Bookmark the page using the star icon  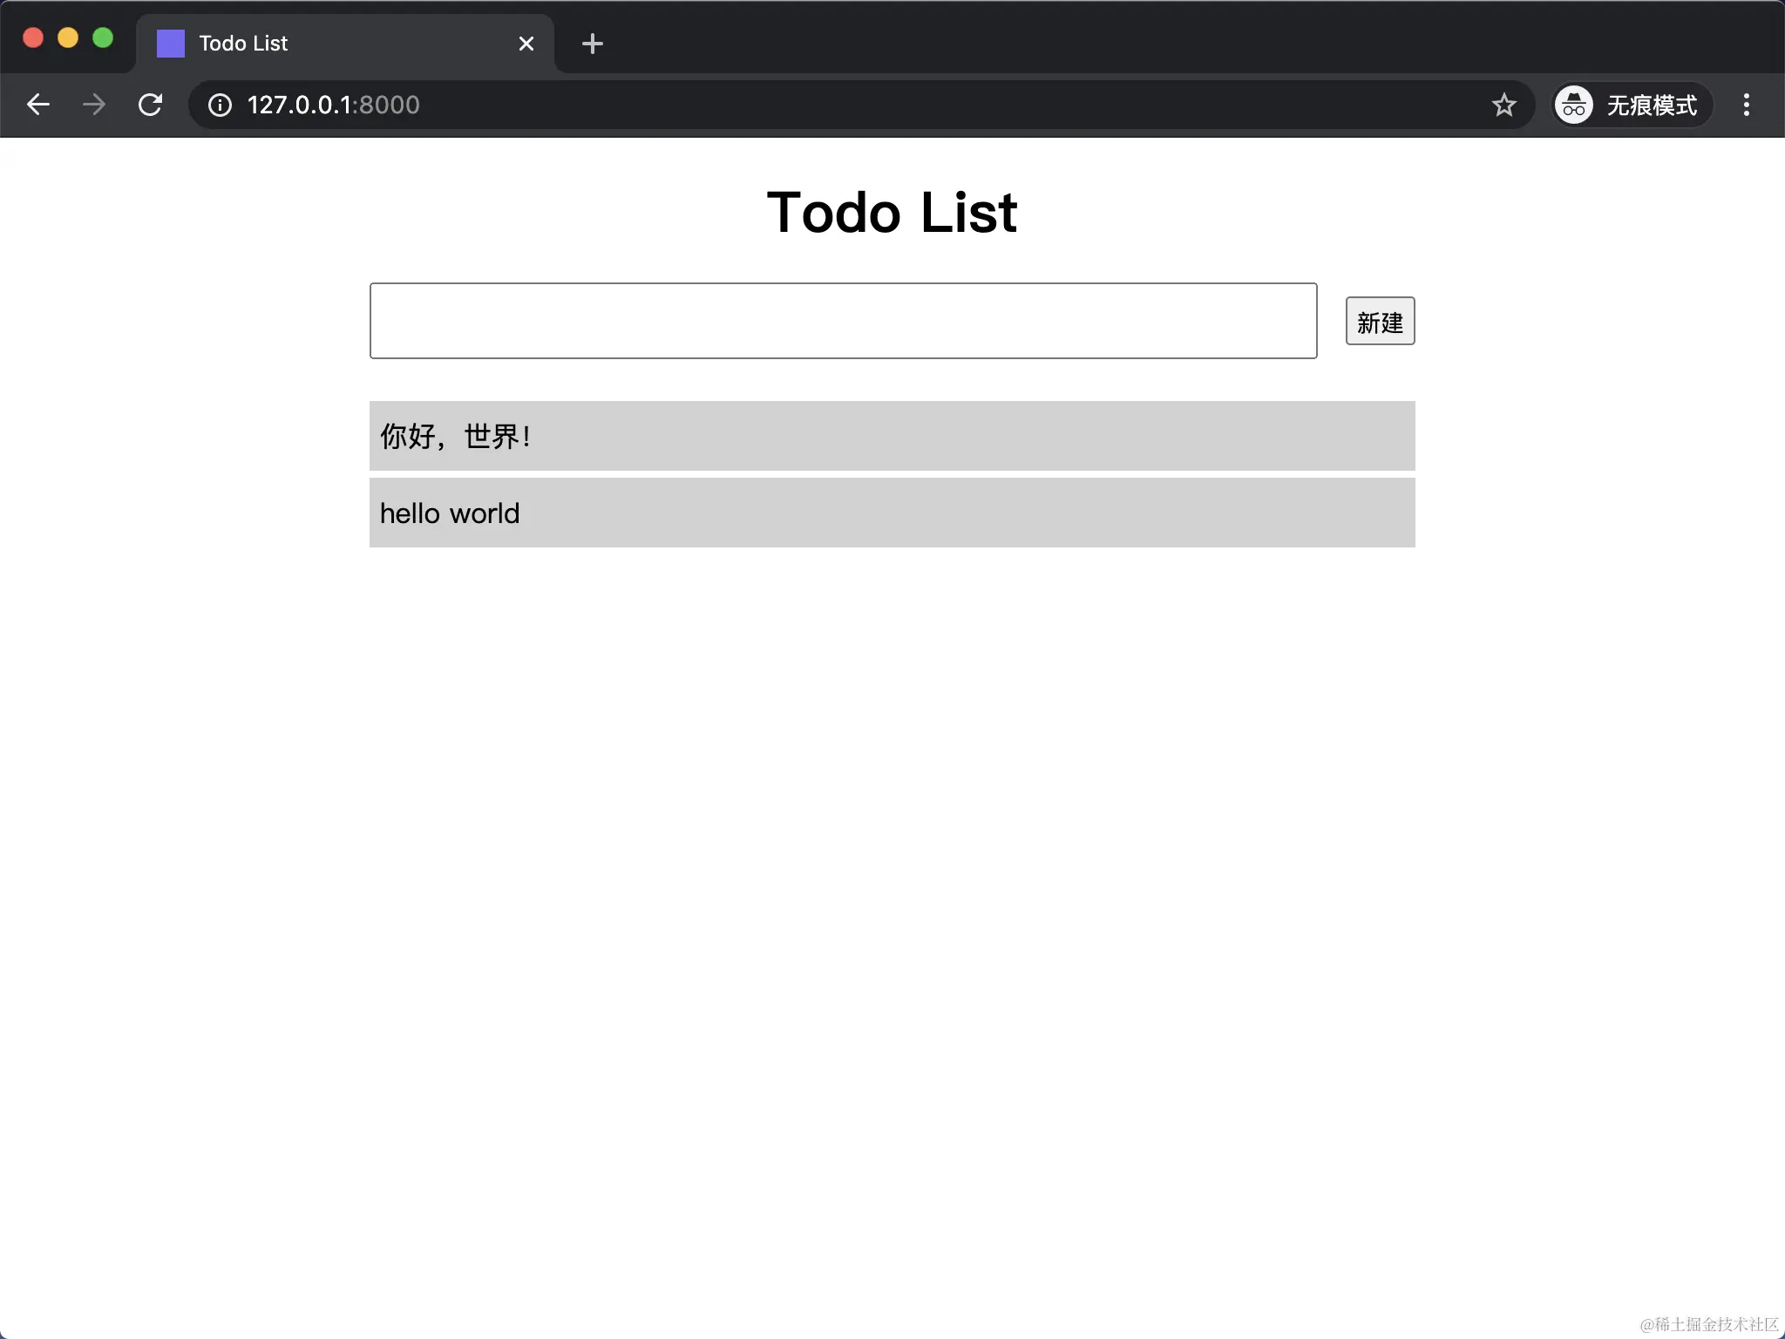(1503, 105)
